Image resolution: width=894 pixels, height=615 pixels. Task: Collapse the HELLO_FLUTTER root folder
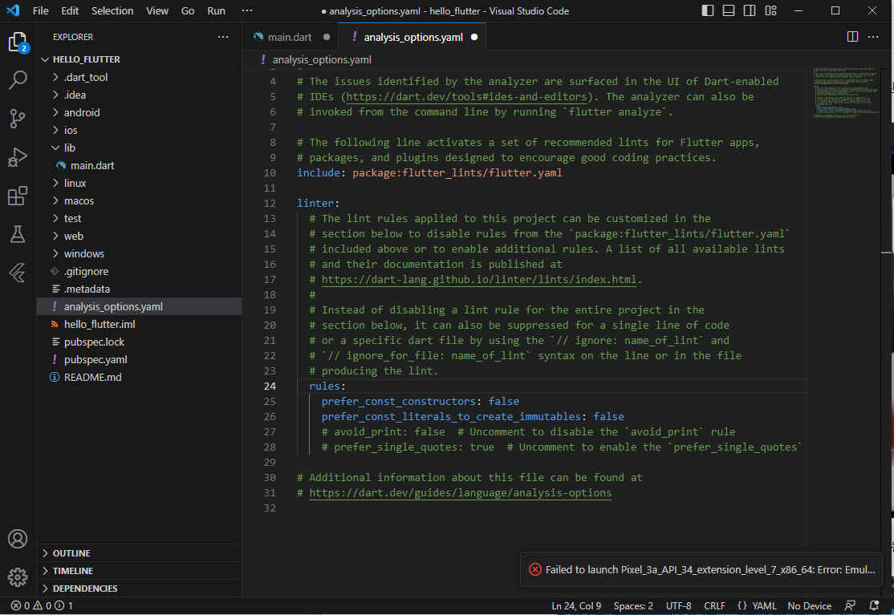[45, 59]
